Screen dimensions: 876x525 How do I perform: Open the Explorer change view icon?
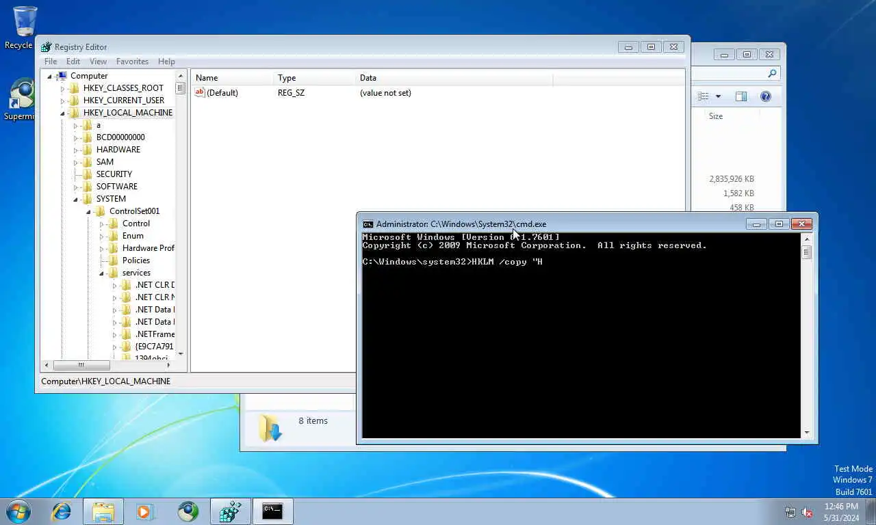coord(703,96)
